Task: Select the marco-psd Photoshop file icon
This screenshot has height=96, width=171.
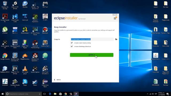Action: tap(25, 17)
